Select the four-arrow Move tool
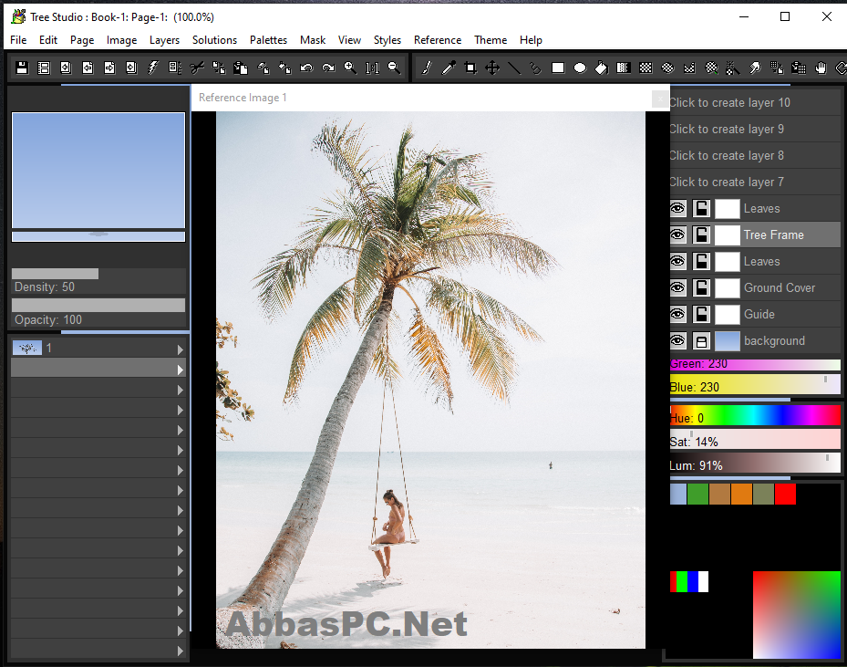The height and width of the screenshot is (667, 847). pos(492,68)
